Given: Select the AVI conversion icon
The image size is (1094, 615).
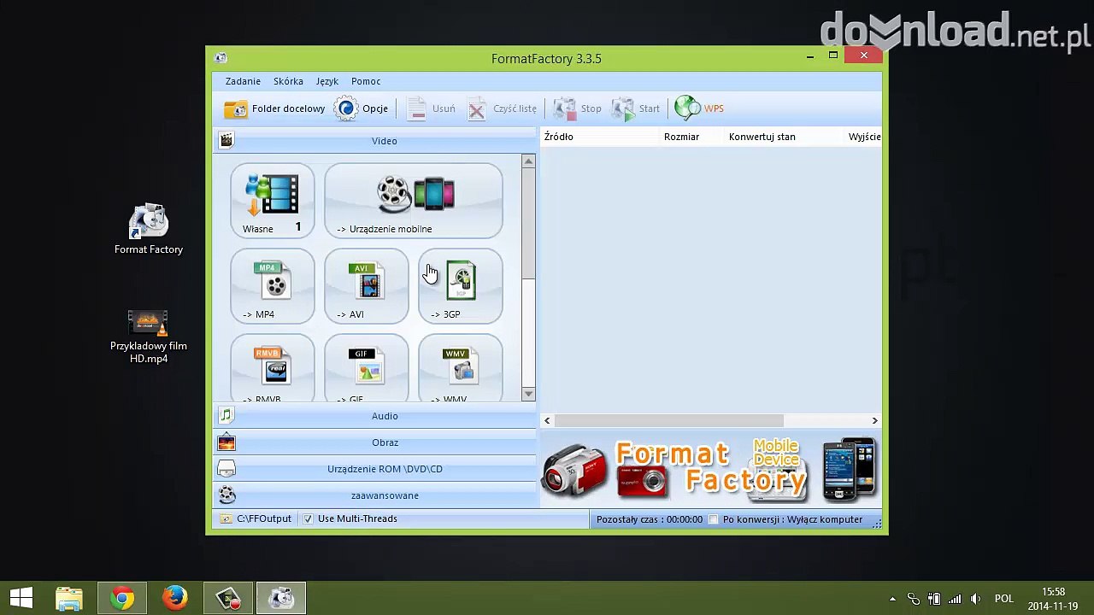Looking at the screenshot, I should [367, 286].
